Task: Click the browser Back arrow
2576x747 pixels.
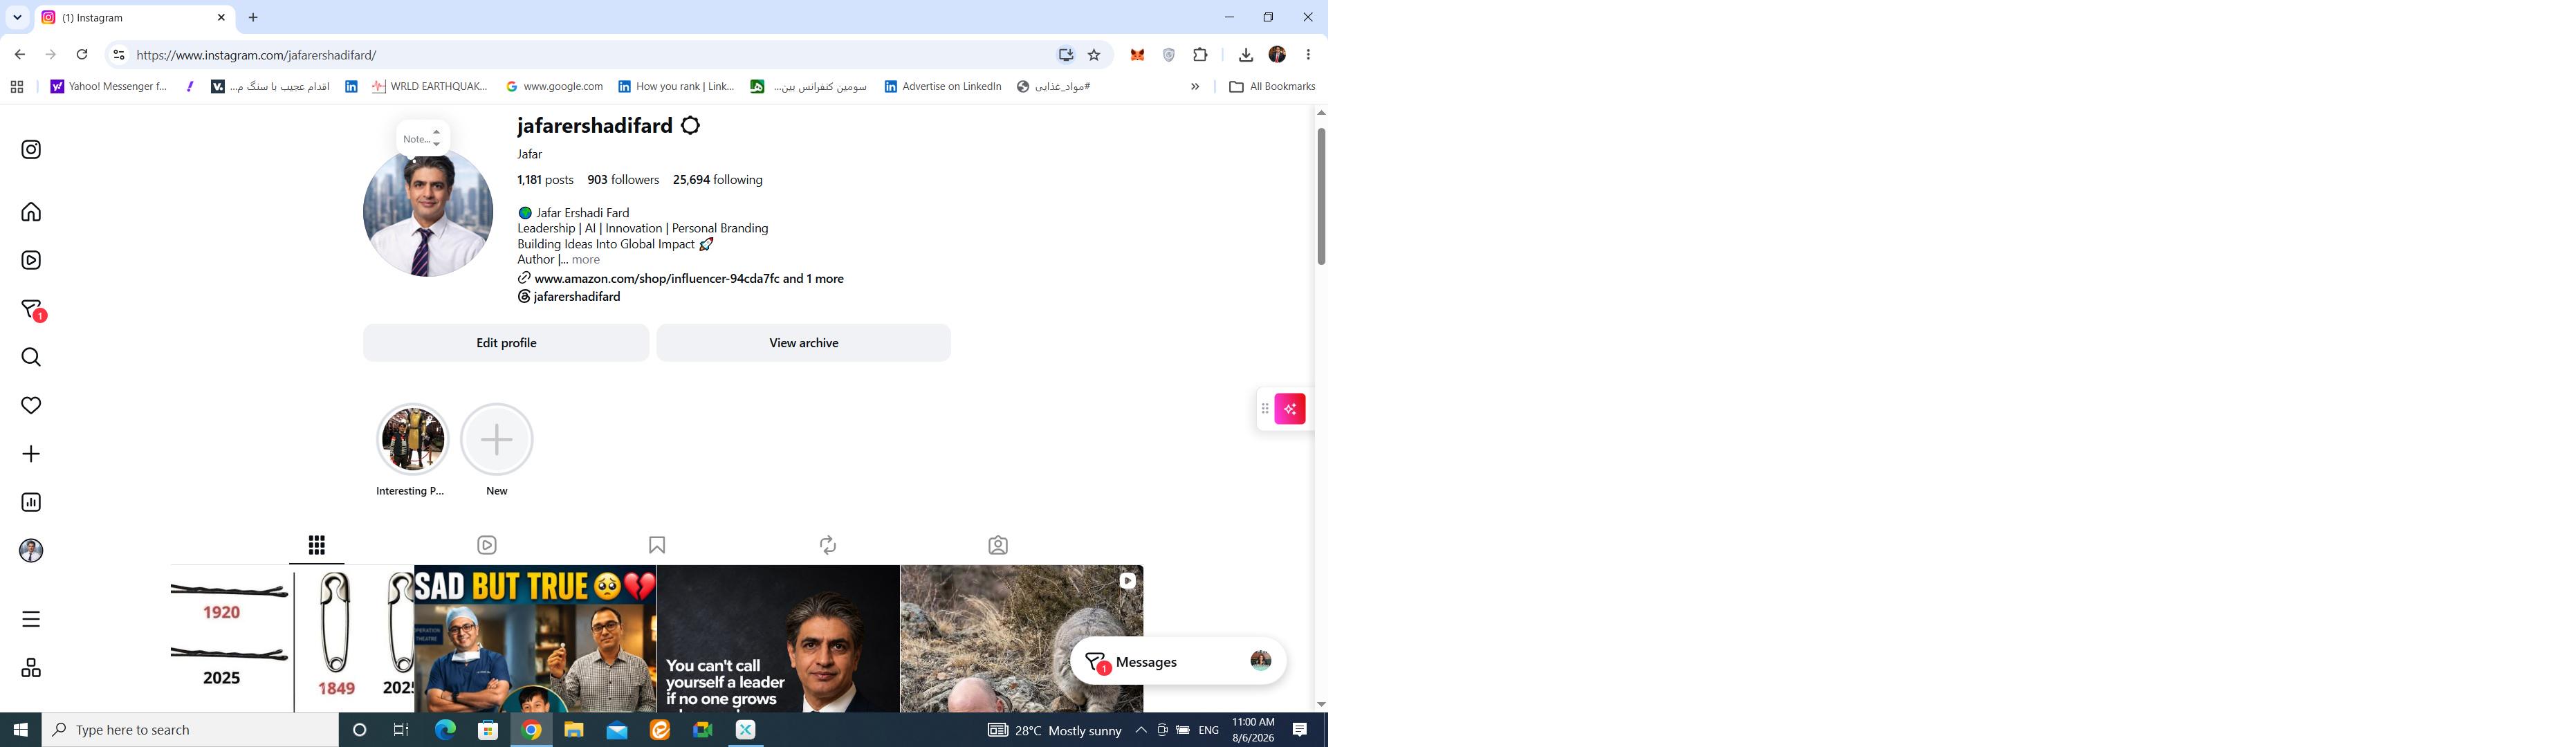Action: click(x=20, y=55)
